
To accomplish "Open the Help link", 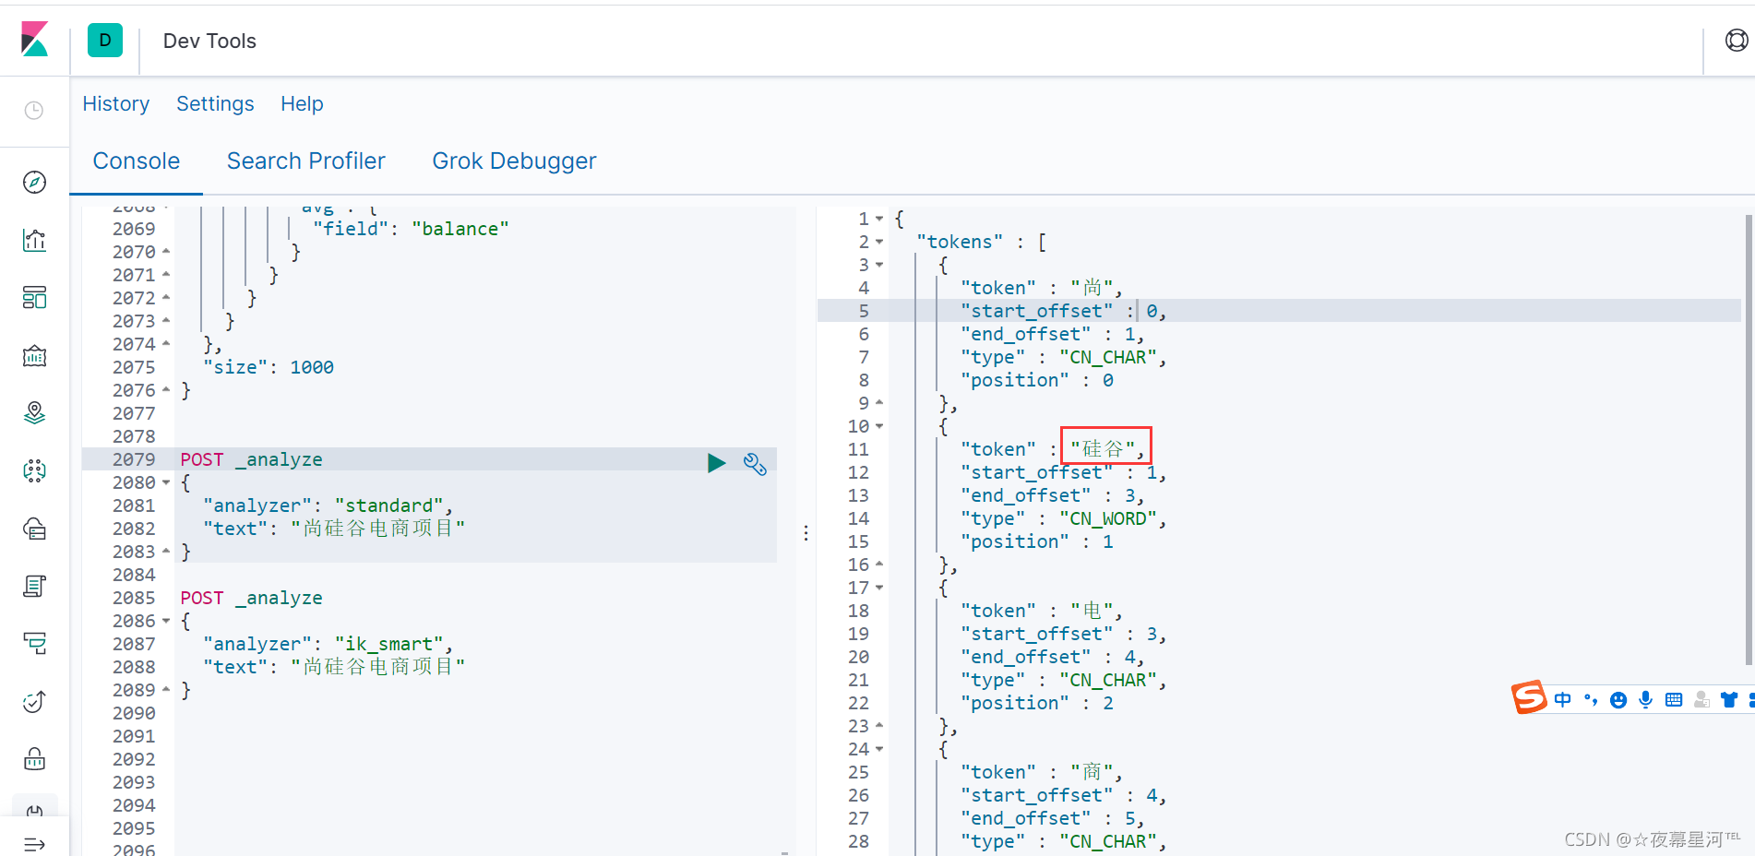I will pos(302,104).
